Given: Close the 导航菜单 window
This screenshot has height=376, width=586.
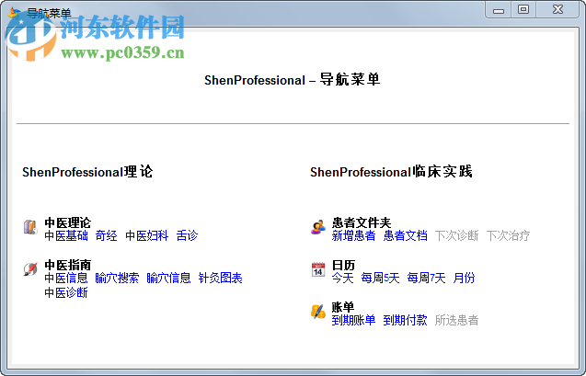Looking at the screenshot, I should (557, 10).
